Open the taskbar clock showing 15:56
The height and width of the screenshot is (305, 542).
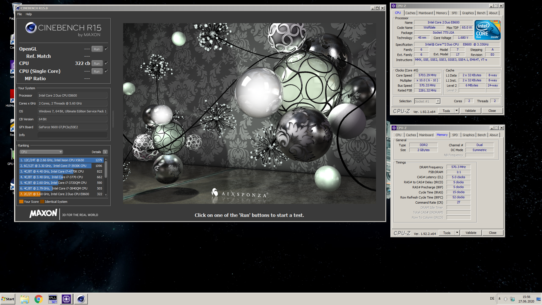click(526, 299)
